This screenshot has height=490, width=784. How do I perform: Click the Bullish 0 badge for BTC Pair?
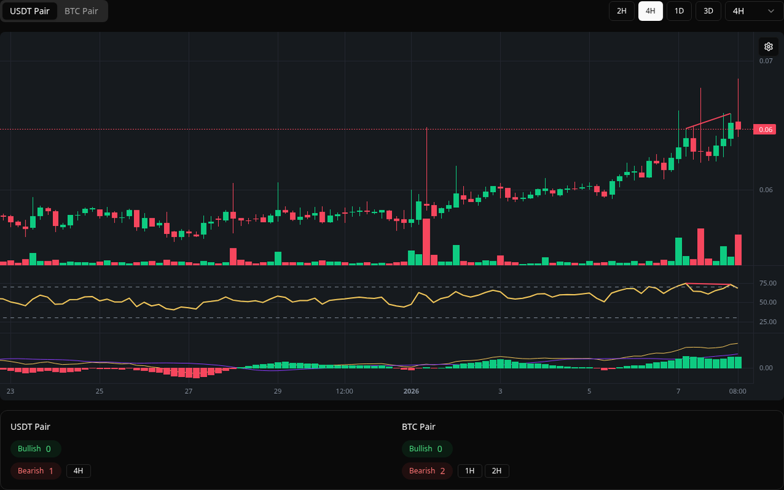(427, 449)
